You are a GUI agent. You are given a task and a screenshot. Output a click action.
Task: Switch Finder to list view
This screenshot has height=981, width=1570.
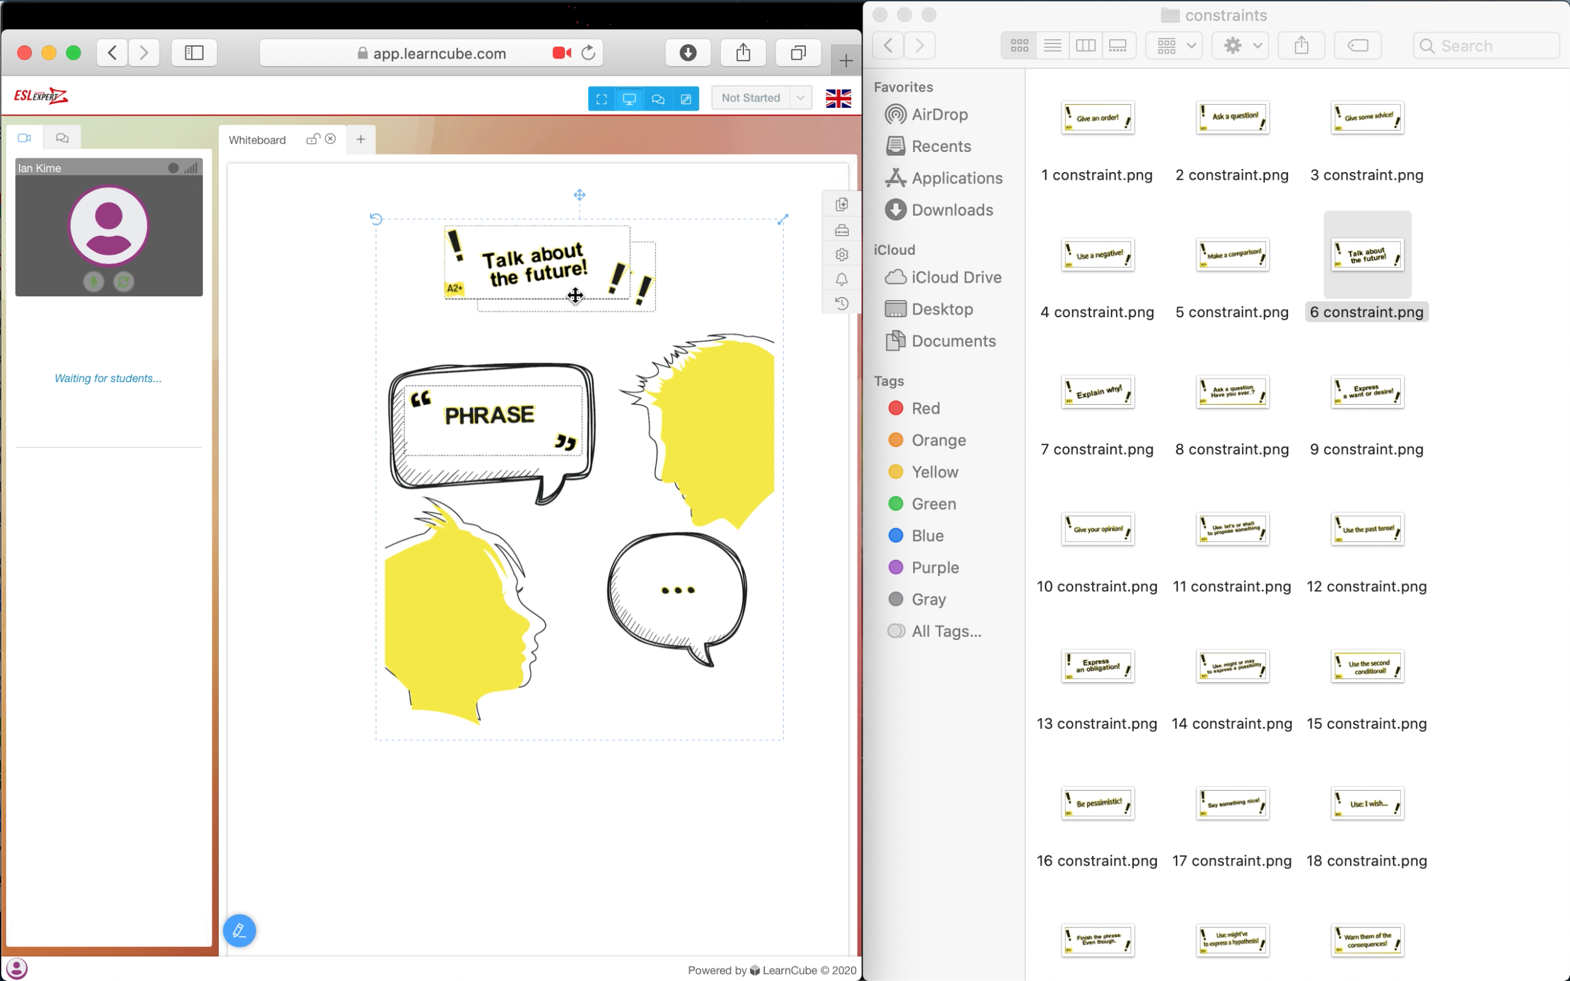[x=1052, y=45]
